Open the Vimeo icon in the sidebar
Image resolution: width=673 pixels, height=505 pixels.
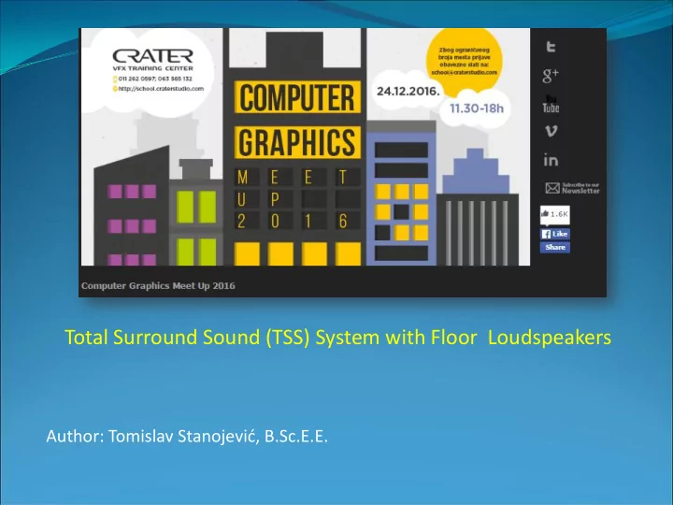point(551,131)
